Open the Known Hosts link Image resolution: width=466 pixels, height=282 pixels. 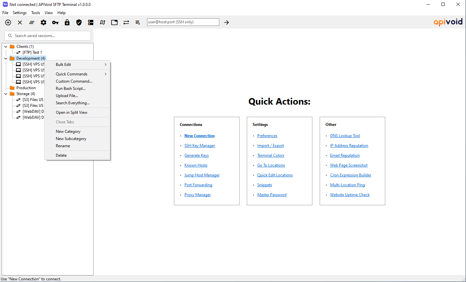tap(196, 165)
